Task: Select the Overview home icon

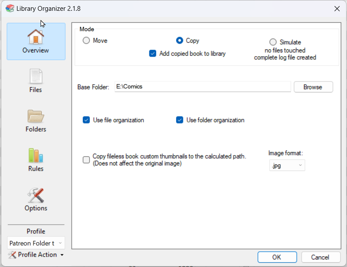Action: coord(36,37)
